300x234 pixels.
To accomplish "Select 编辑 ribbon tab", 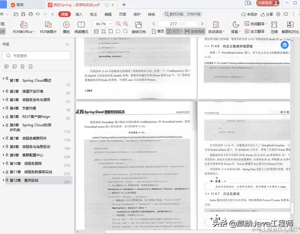I will (108, 14).
